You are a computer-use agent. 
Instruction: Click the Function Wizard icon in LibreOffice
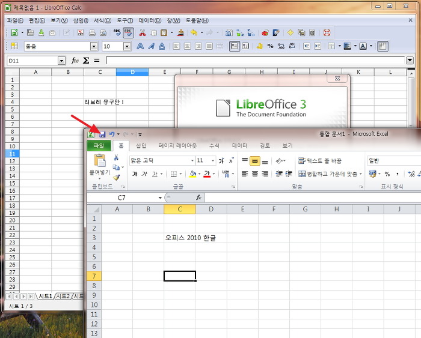[75, 61]
